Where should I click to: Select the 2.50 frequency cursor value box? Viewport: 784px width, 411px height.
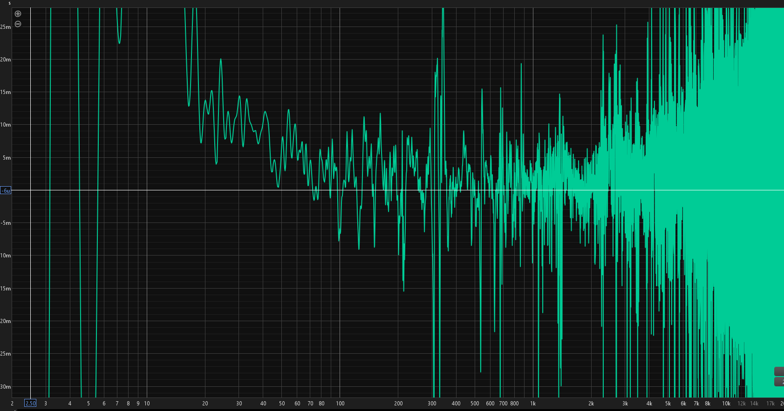coord(30,404)
